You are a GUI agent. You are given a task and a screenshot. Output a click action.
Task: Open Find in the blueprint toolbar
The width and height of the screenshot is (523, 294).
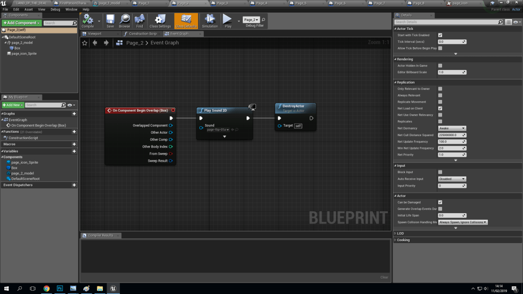point(139,21)
